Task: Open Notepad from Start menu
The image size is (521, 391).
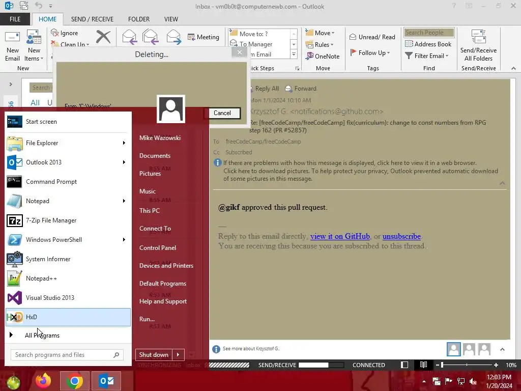Action: (x=68, y=201)
